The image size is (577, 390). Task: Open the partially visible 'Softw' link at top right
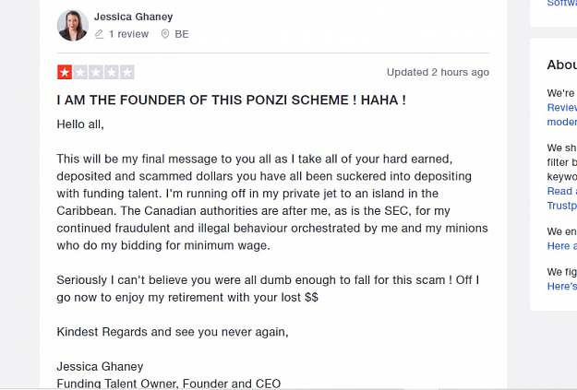coord(562,4)
